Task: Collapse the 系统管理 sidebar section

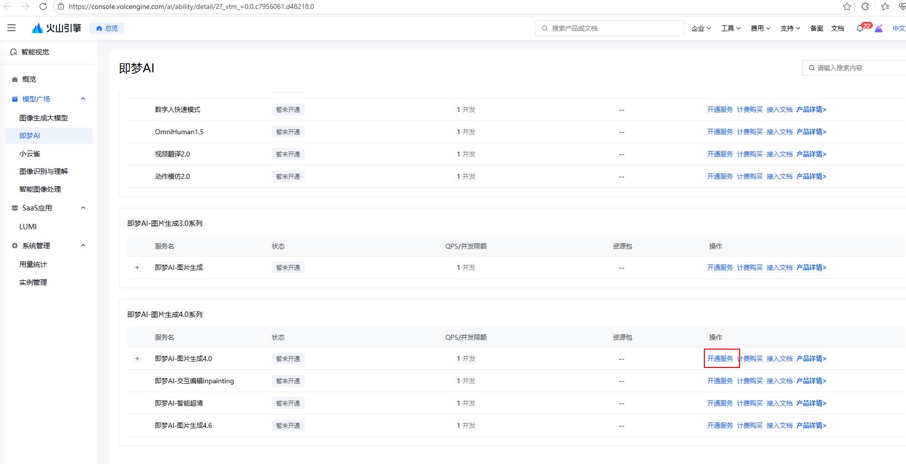Action: pos(83,246)
